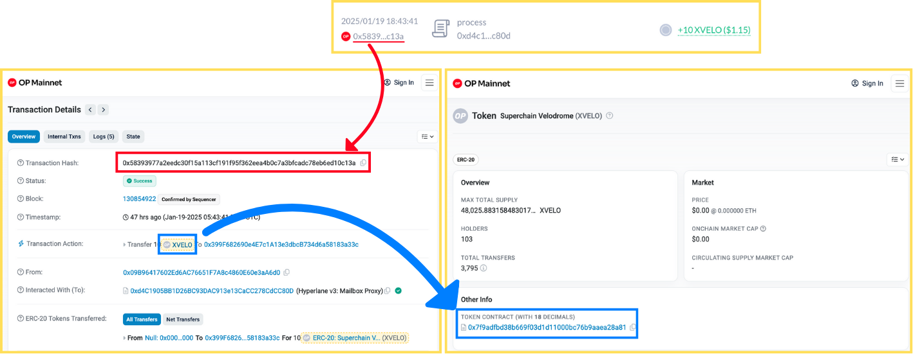Switch to the Internal Txns tab
This screenshot has height=354, width=913.
64,136
